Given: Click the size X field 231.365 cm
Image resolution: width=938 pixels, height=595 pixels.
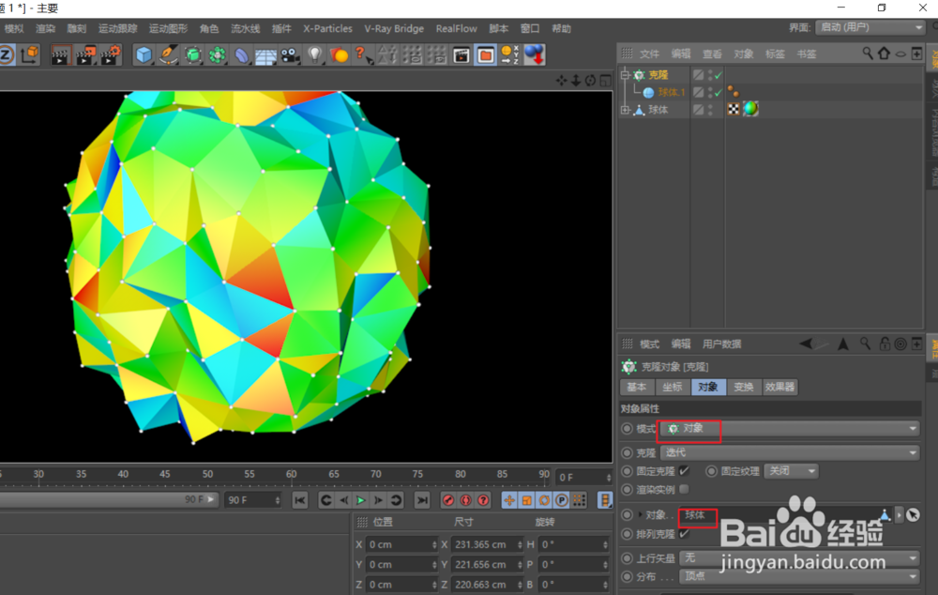Looking at the screenshot, I should [x=487, y=544].
